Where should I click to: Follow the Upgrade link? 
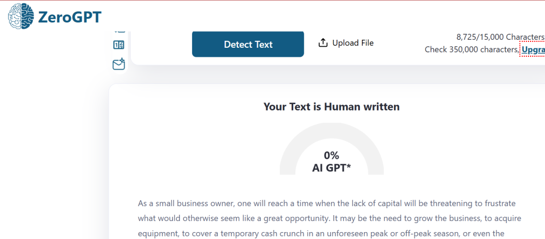533,50
